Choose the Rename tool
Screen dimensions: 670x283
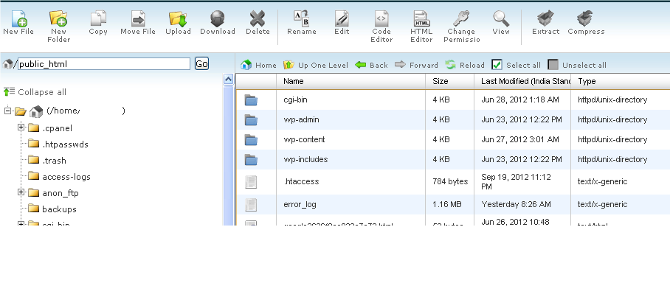[302, 18]
